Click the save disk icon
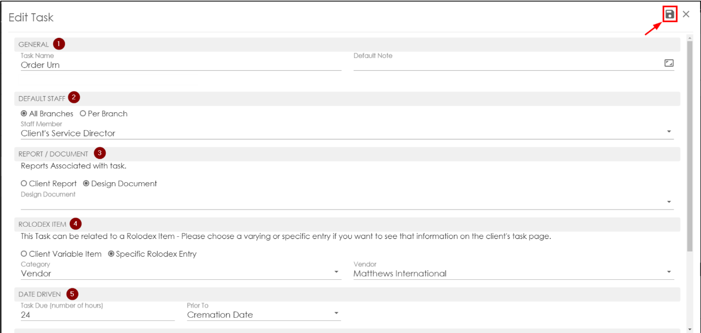Image resolution: width=701 pixels, height=333 pixels. 670,14
